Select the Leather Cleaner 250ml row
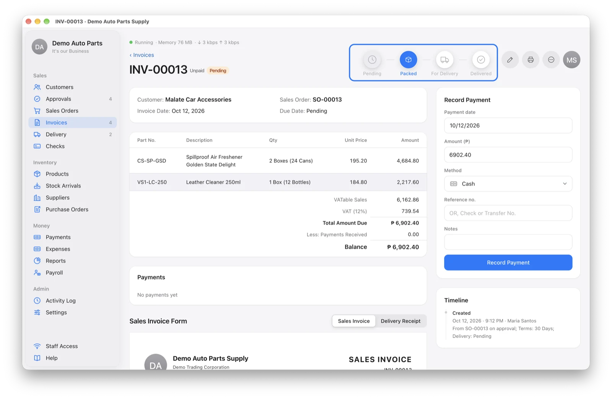 pos(278,182)
